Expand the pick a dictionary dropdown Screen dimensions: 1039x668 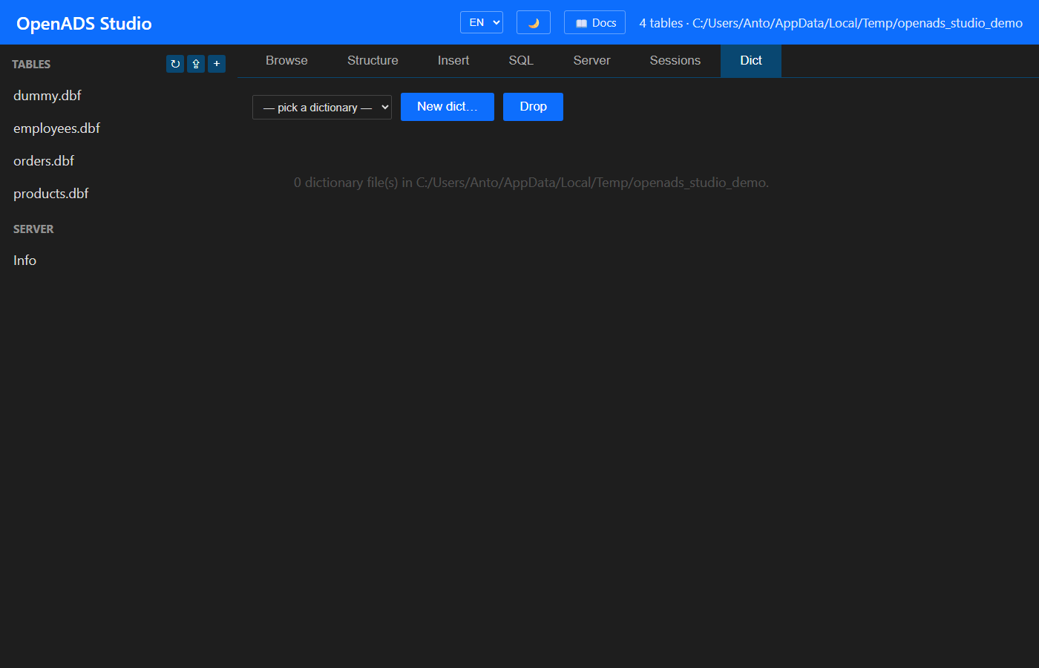pyautogui.click(x=322, y=107)
